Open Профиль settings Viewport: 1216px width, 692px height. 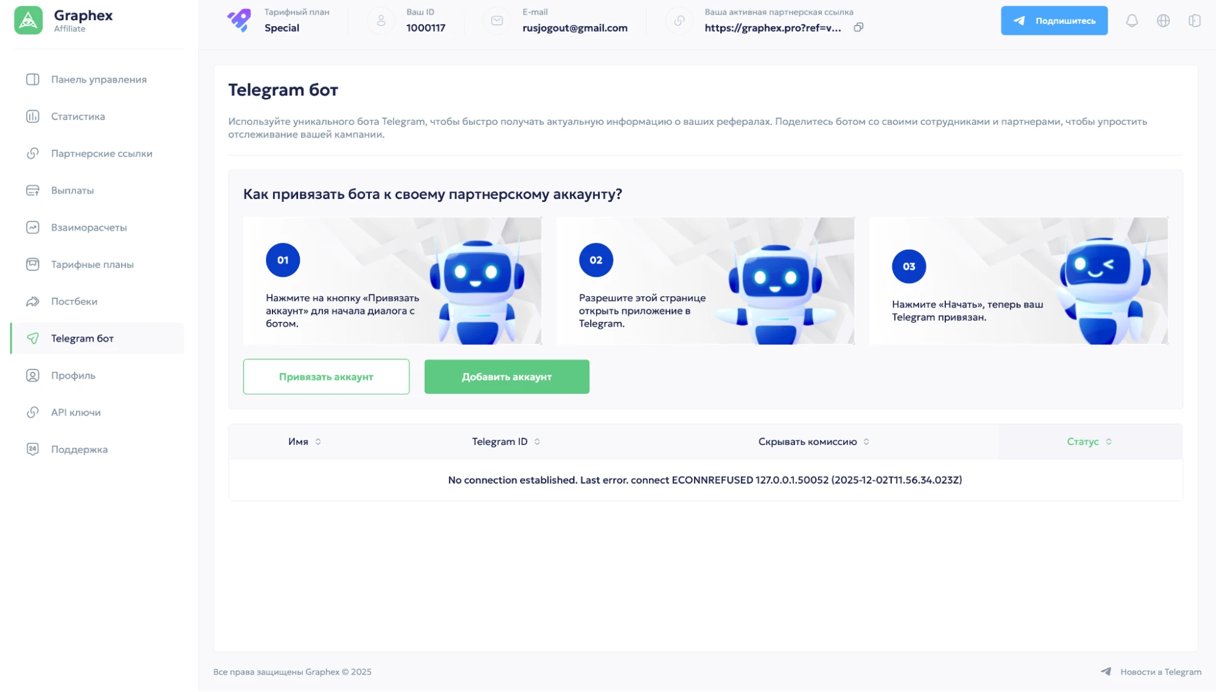97,376
